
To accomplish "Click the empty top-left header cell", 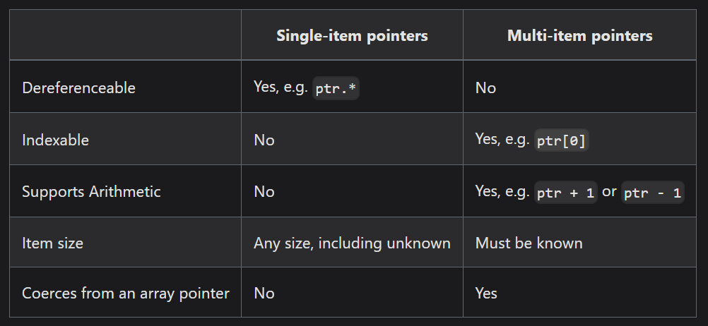I will click(125, 35).
